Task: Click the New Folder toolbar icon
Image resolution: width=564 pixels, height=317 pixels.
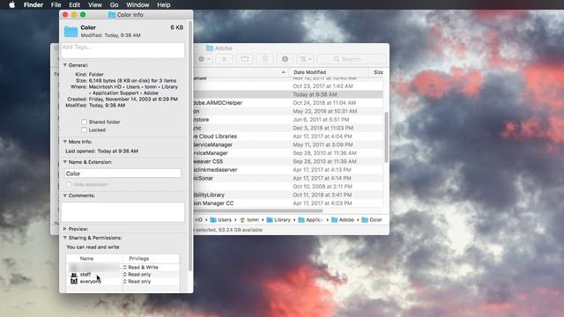Action: click(245, 59)
